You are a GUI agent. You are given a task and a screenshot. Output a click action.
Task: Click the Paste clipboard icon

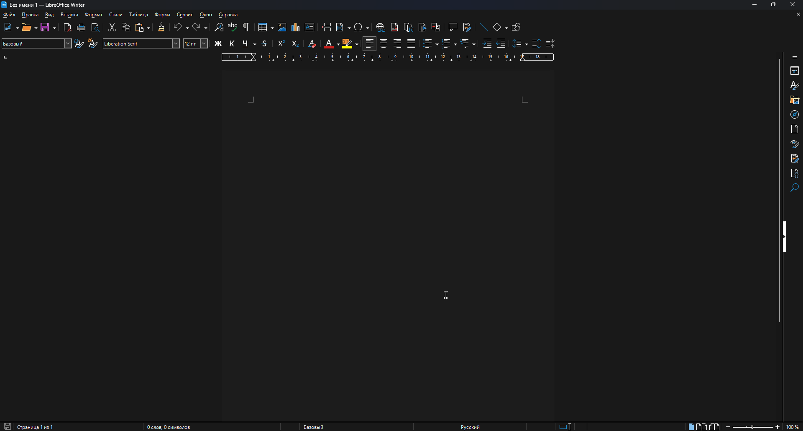pyautogui.click(x=140, y=28)
